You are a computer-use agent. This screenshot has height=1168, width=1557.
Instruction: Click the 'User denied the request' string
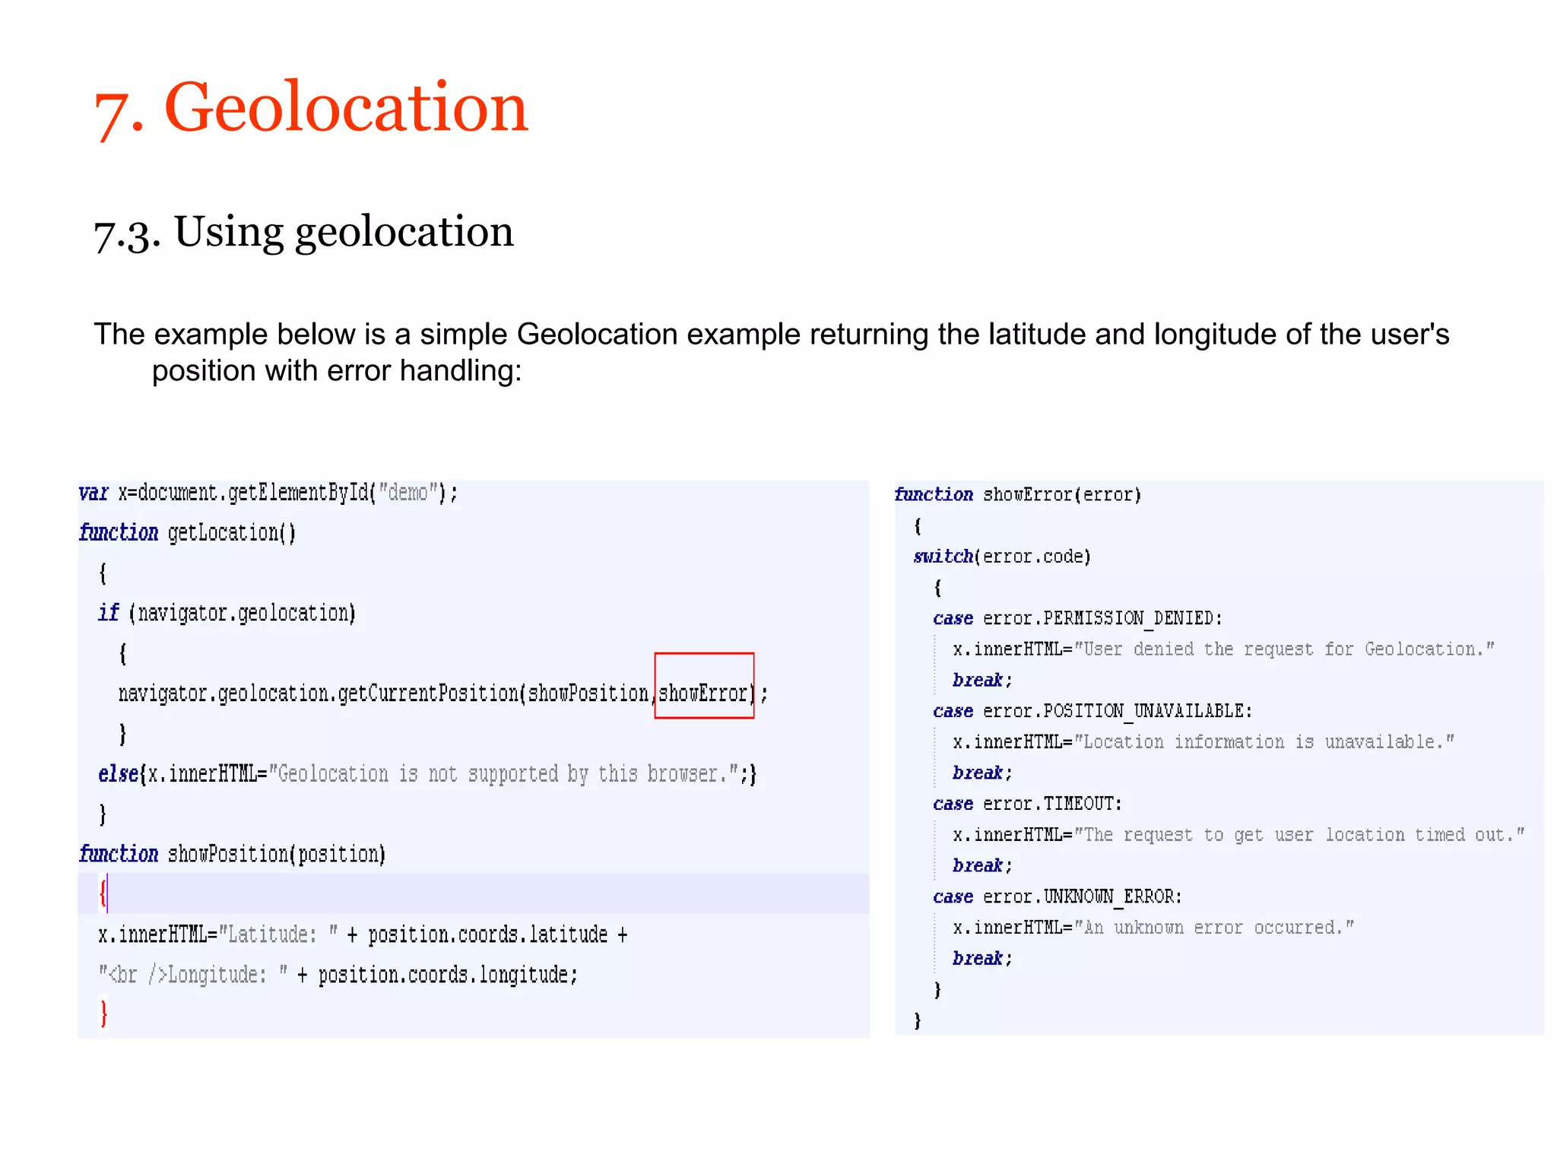coord(1284,649)
